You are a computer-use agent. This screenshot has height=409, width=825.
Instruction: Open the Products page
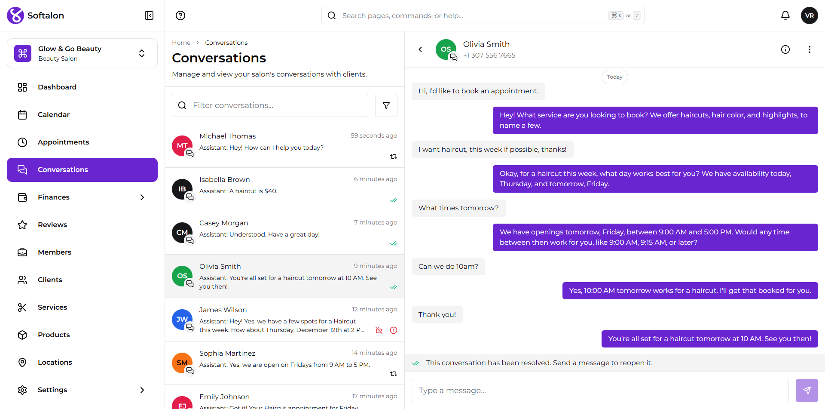(x=82, y=335)
